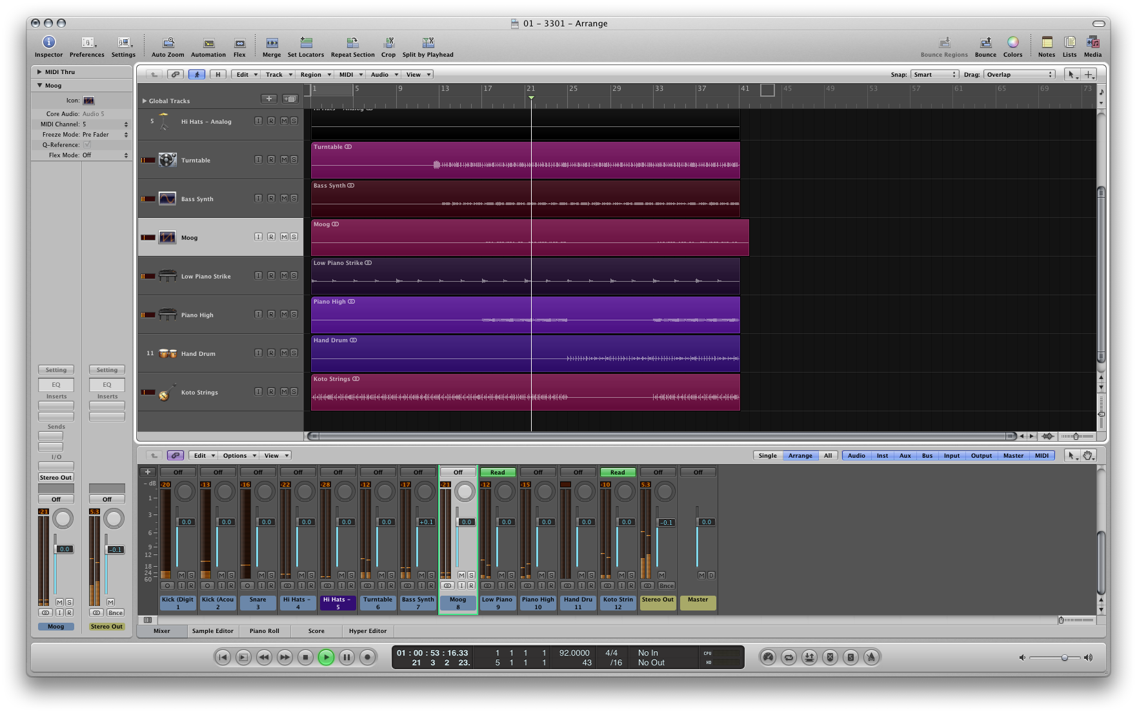The image size is (1137, 713).
Task: Click the EQ button on Moog channel strip
Action: click(x=56, y=385)
